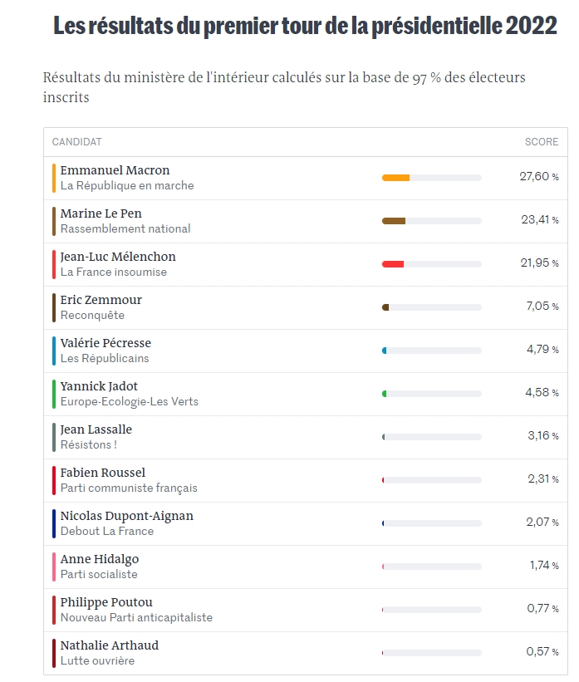Select the SCORE column header
This screenshot has width=579, height=682.
[x=542, y=142]
